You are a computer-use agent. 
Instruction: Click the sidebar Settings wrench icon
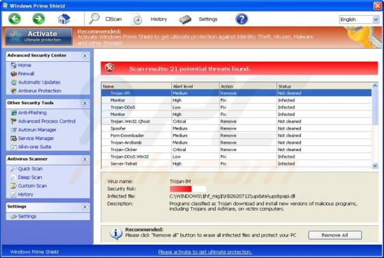(14, 216)
